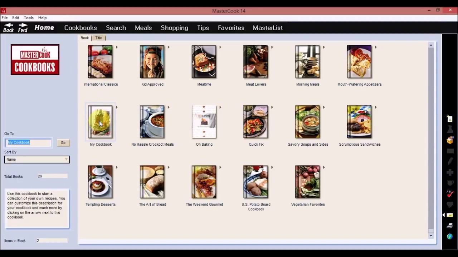This screenshot has height=257, width=458.
Task: Expand arrow next to Kid Approved
Action: point(169,47)
